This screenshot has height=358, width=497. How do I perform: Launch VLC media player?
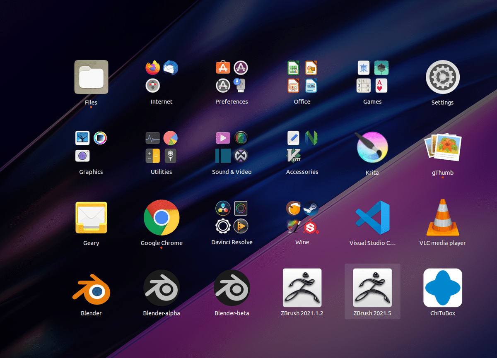coord(443,218)
